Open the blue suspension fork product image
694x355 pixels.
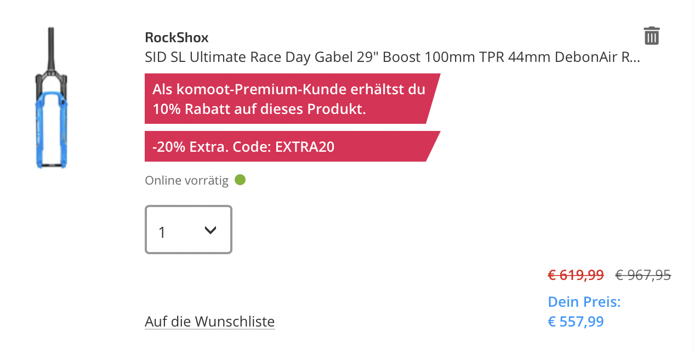point(52,98)
